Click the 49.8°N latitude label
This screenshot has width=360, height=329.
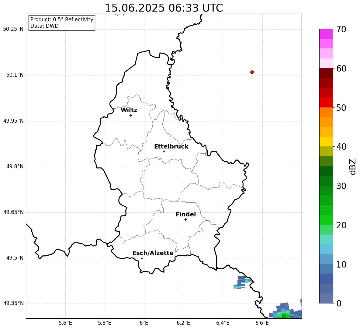[15, 166]
